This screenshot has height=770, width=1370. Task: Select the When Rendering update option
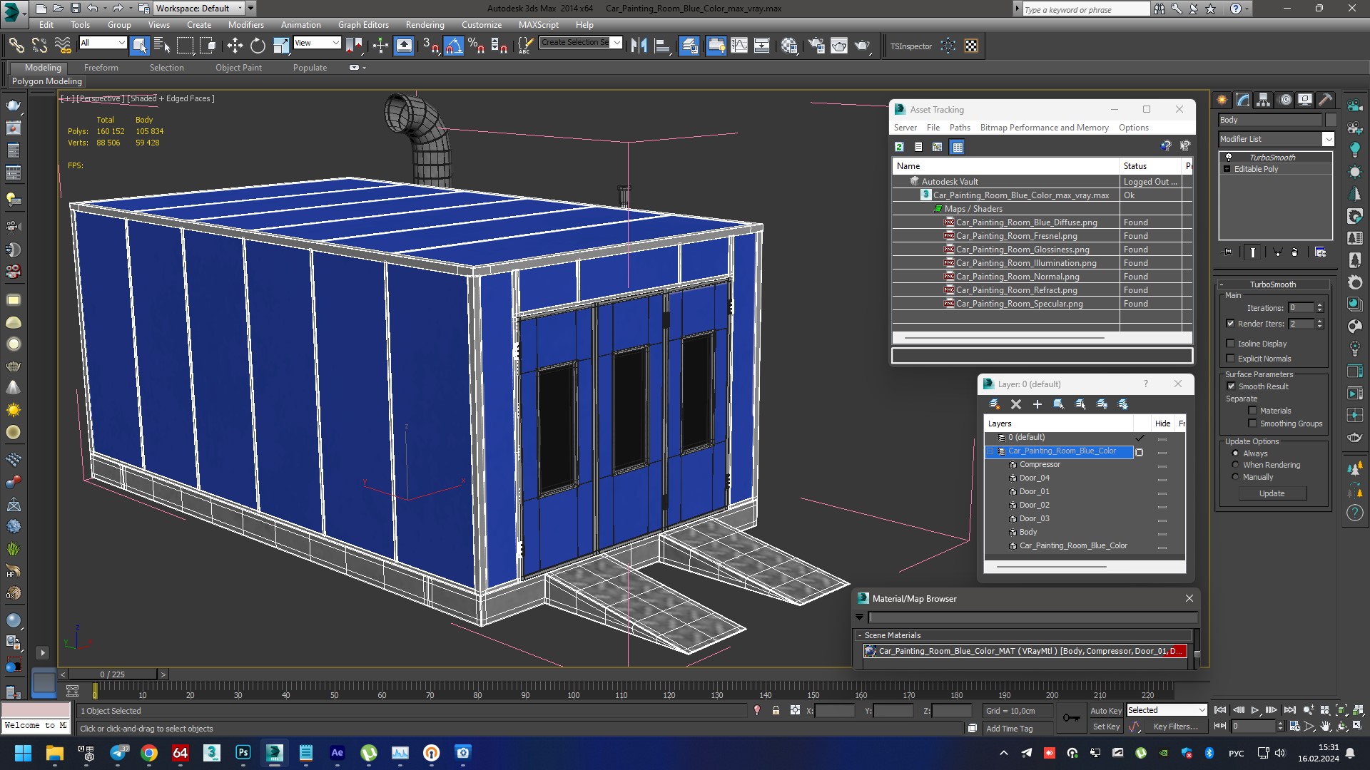pos(1236,465)
